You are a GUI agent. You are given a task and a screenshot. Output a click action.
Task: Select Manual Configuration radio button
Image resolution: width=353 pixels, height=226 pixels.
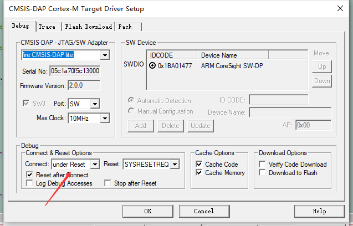point(131,111)
